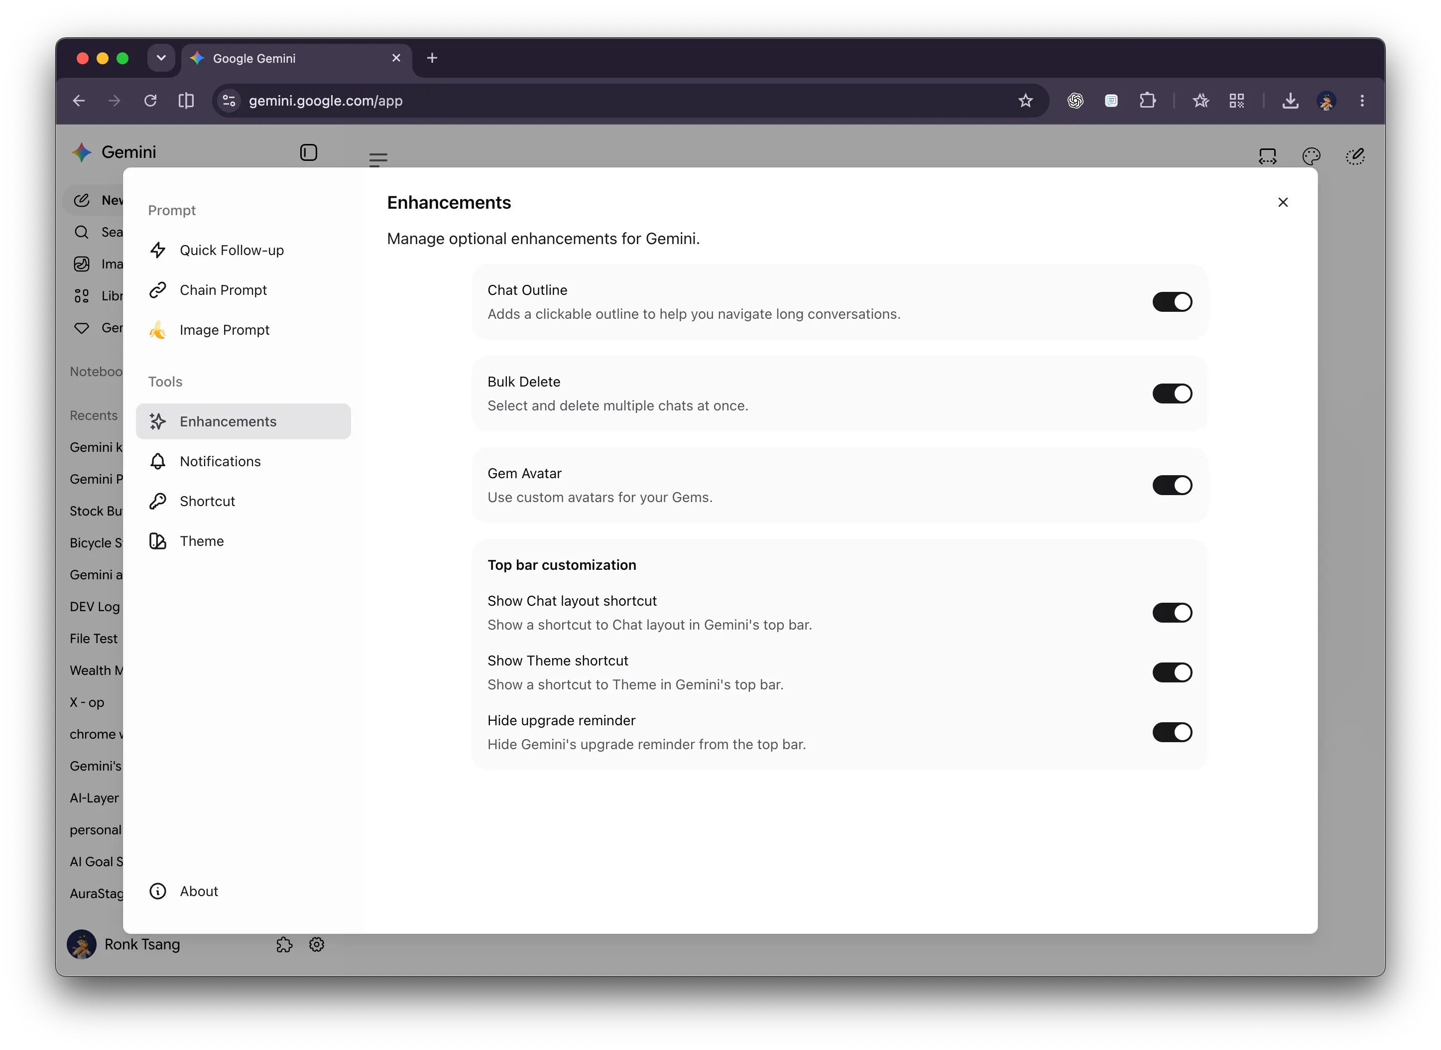Turn off Gem Avatar toggle
Viewport: 1441px width, 1050px height.
coord(1172,485)
